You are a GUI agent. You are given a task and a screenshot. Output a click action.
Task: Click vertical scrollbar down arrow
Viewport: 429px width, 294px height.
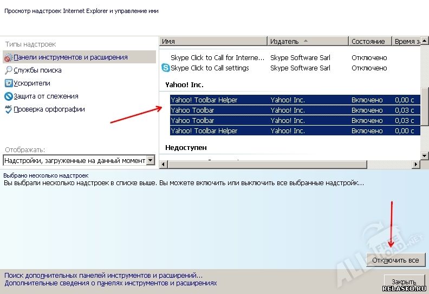click(424, 155)
